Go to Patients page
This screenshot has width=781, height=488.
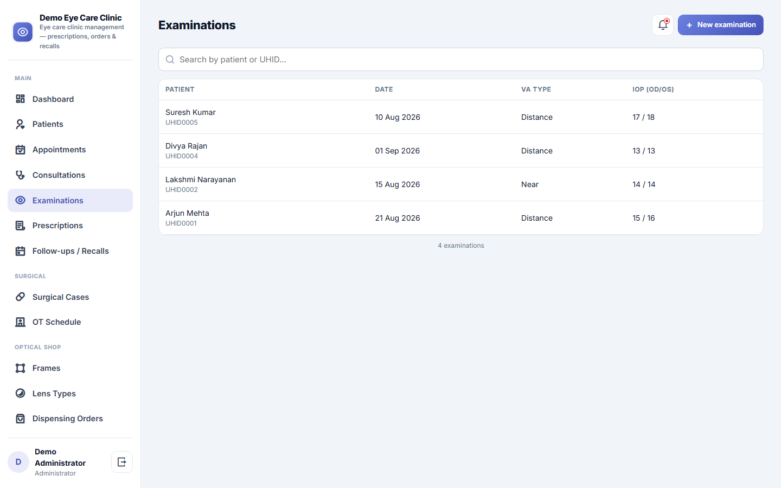point(70,124)
